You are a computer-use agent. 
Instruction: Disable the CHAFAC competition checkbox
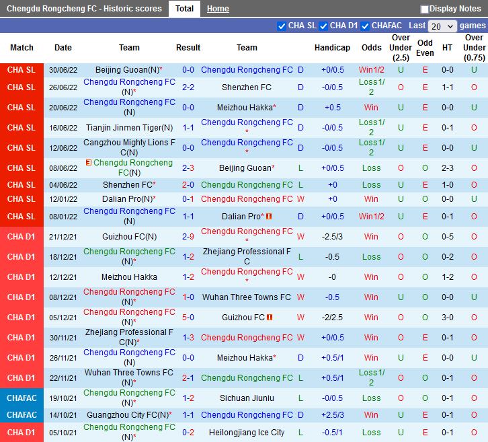(x=365, y=26)
